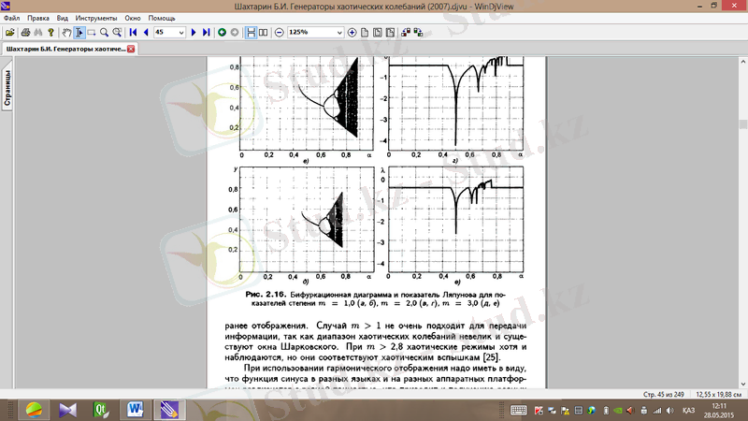Open the page number dropdown showing 45
This screenshot has width=748, height=421.
click(x=181, y=32)
